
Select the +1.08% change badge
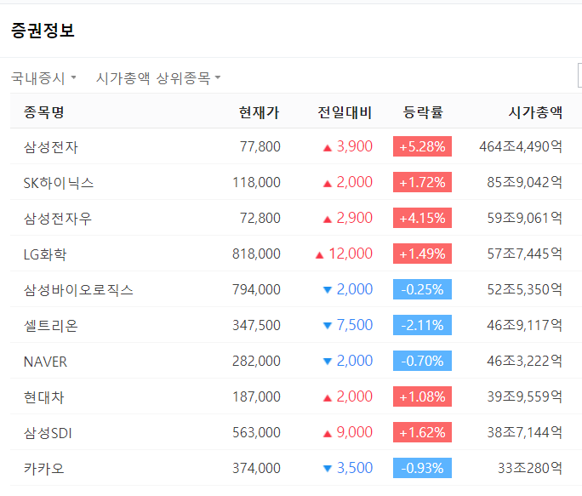click(x=422, y=396)
